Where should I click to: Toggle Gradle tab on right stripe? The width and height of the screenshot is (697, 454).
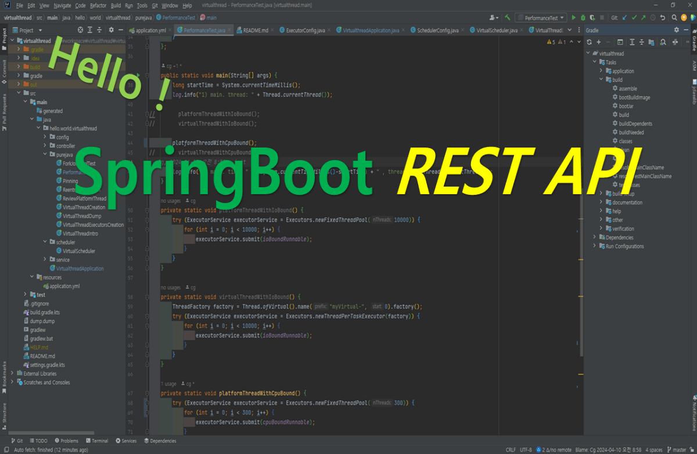(693, 41)
